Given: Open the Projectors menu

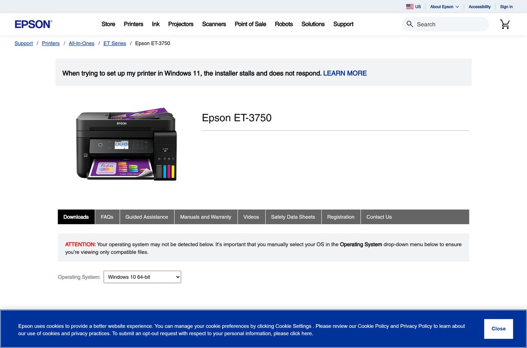Looking at the screenshot, I should pos(181,24).
